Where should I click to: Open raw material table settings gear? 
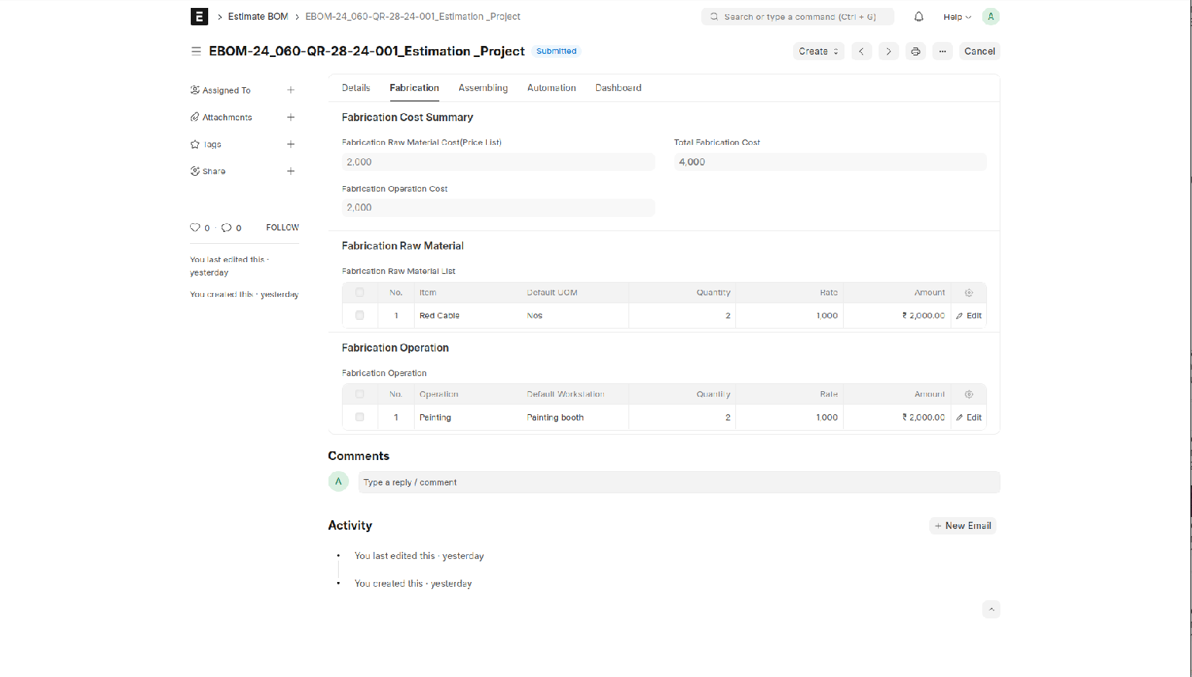click(x=968, y=293)
